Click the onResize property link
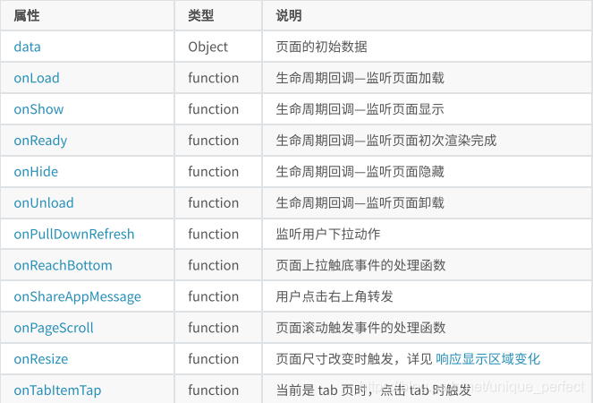Image resolution: width=593 pixels, height=403 pixels. (41, 359)
